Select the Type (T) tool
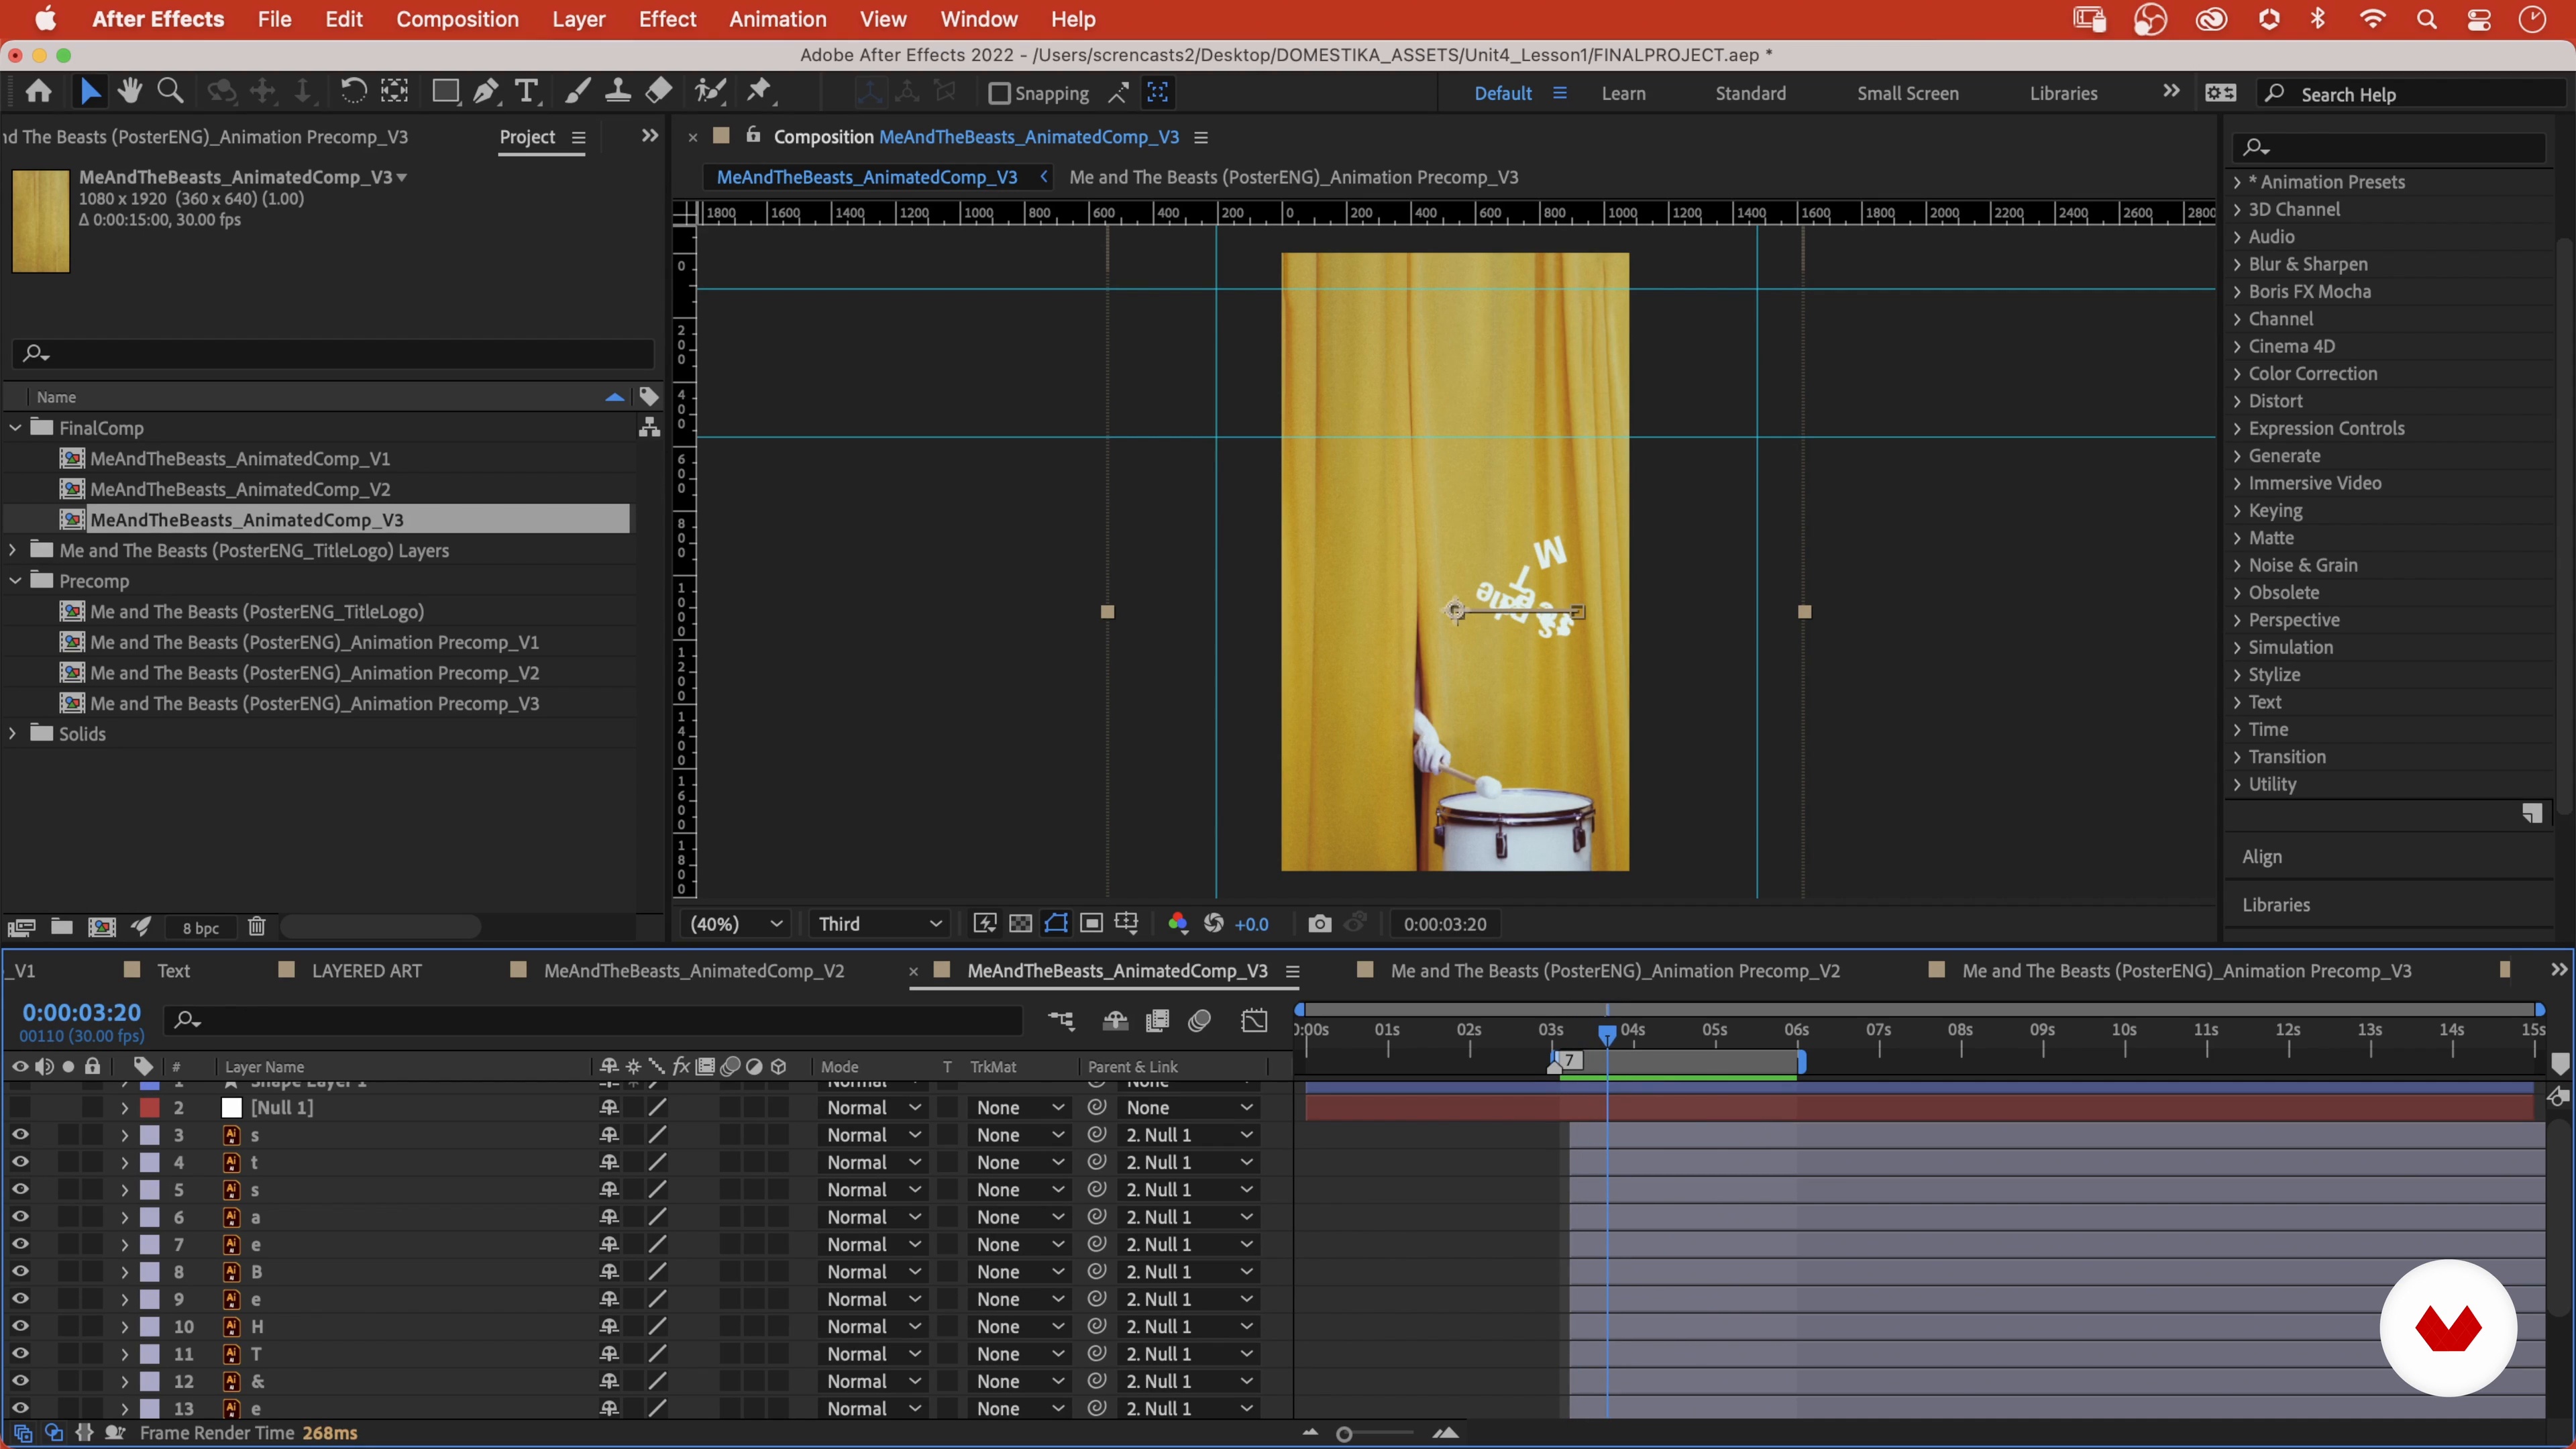 pyautogui.click(x=527, y=92)
